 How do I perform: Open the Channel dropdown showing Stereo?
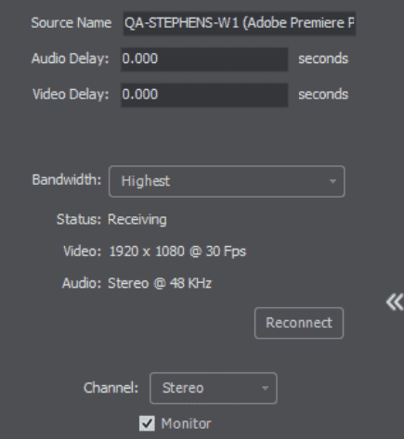click(214, 388)
